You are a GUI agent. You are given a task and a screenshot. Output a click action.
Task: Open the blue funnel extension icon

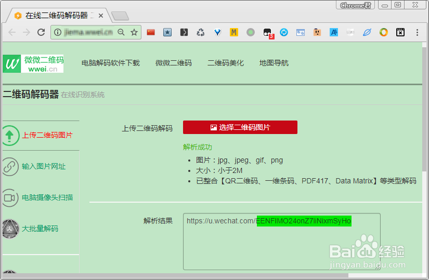pos(217,32)
